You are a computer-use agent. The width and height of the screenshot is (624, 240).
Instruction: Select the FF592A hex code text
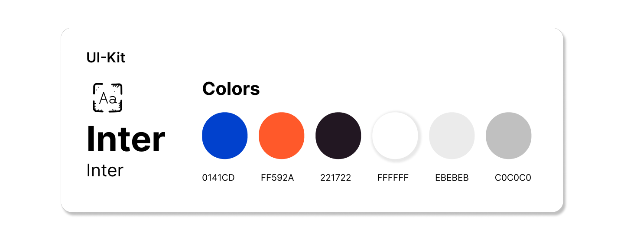point(277,178)
